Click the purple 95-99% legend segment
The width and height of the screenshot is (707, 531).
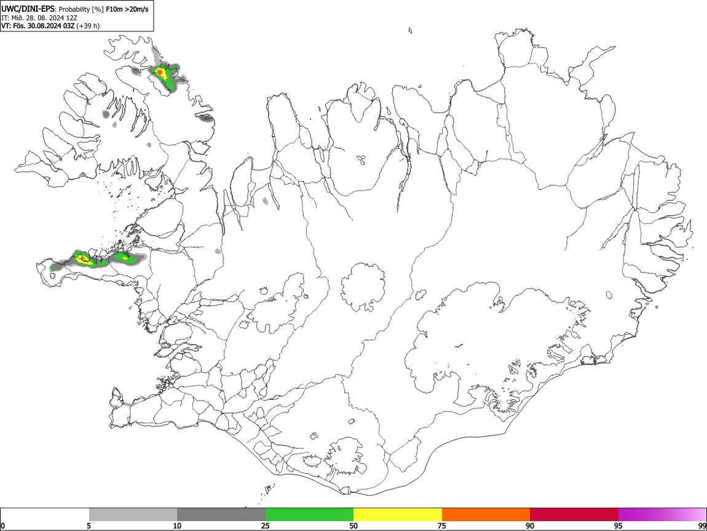(x=662, y=515)
